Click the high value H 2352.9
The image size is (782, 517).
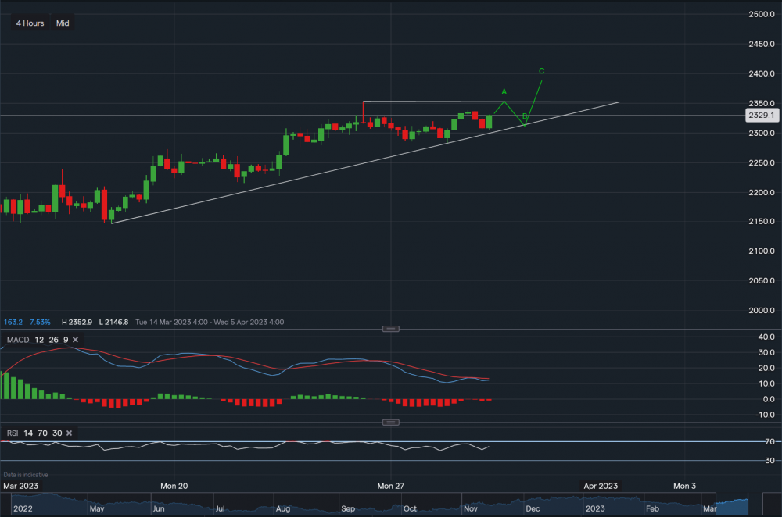point(78,322)
